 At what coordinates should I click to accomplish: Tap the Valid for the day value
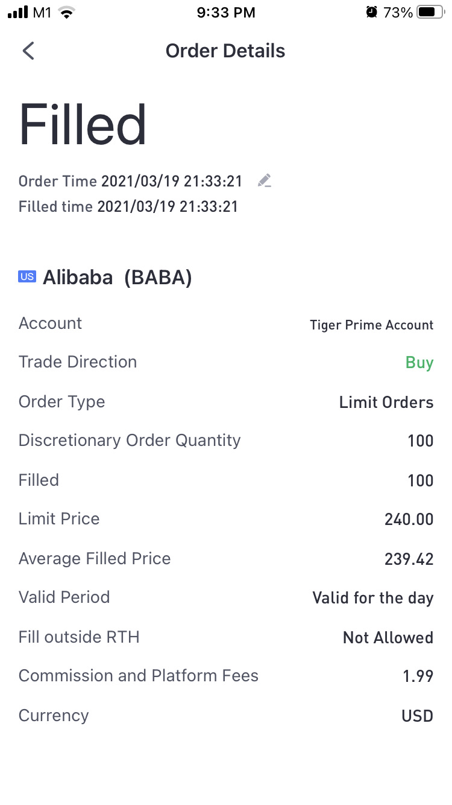(x=372, y=598)
